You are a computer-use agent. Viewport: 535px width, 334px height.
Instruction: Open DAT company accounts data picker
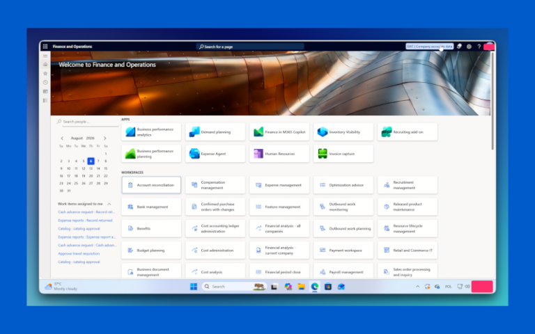pos(429,47)
